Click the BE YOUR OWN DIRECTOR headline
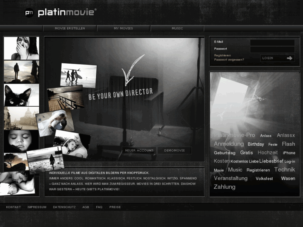The image size is (303, 227). tap(120, 94)
